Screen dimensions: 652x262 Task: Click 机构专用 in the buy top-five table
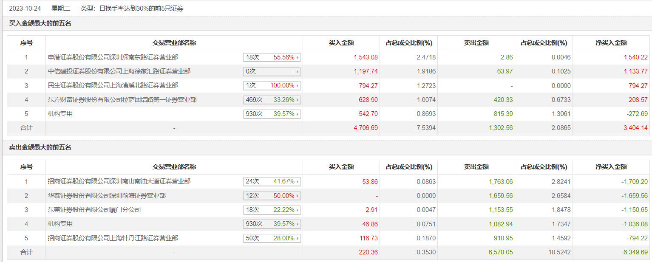[60, 114]
